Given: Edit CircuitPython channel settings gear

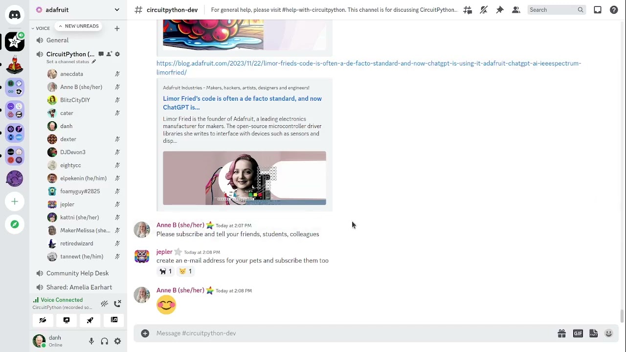Looking at the screenshot, I should point(117,54).
